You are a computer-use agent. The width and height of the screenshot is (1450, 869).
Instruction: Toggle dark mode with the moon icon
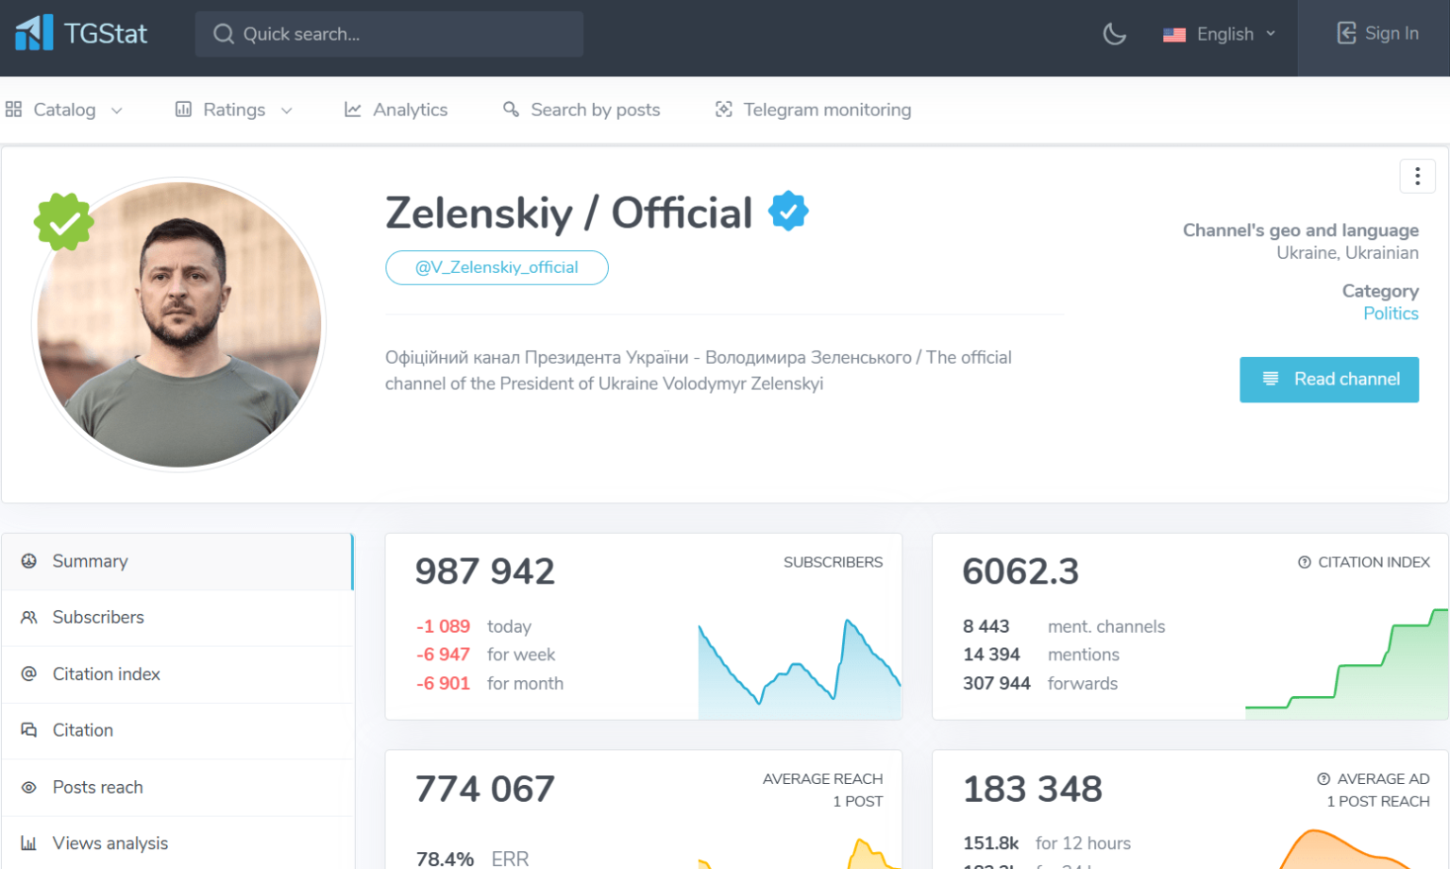coord(1114,34)
